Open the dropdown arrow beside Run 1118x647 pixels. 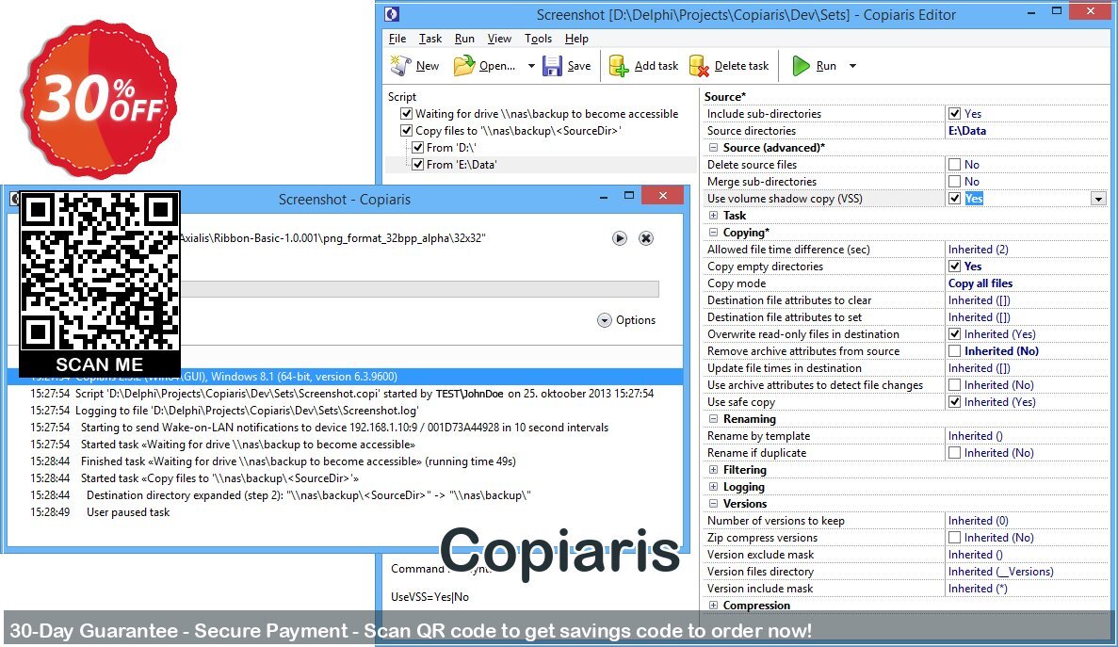point(852,66)
